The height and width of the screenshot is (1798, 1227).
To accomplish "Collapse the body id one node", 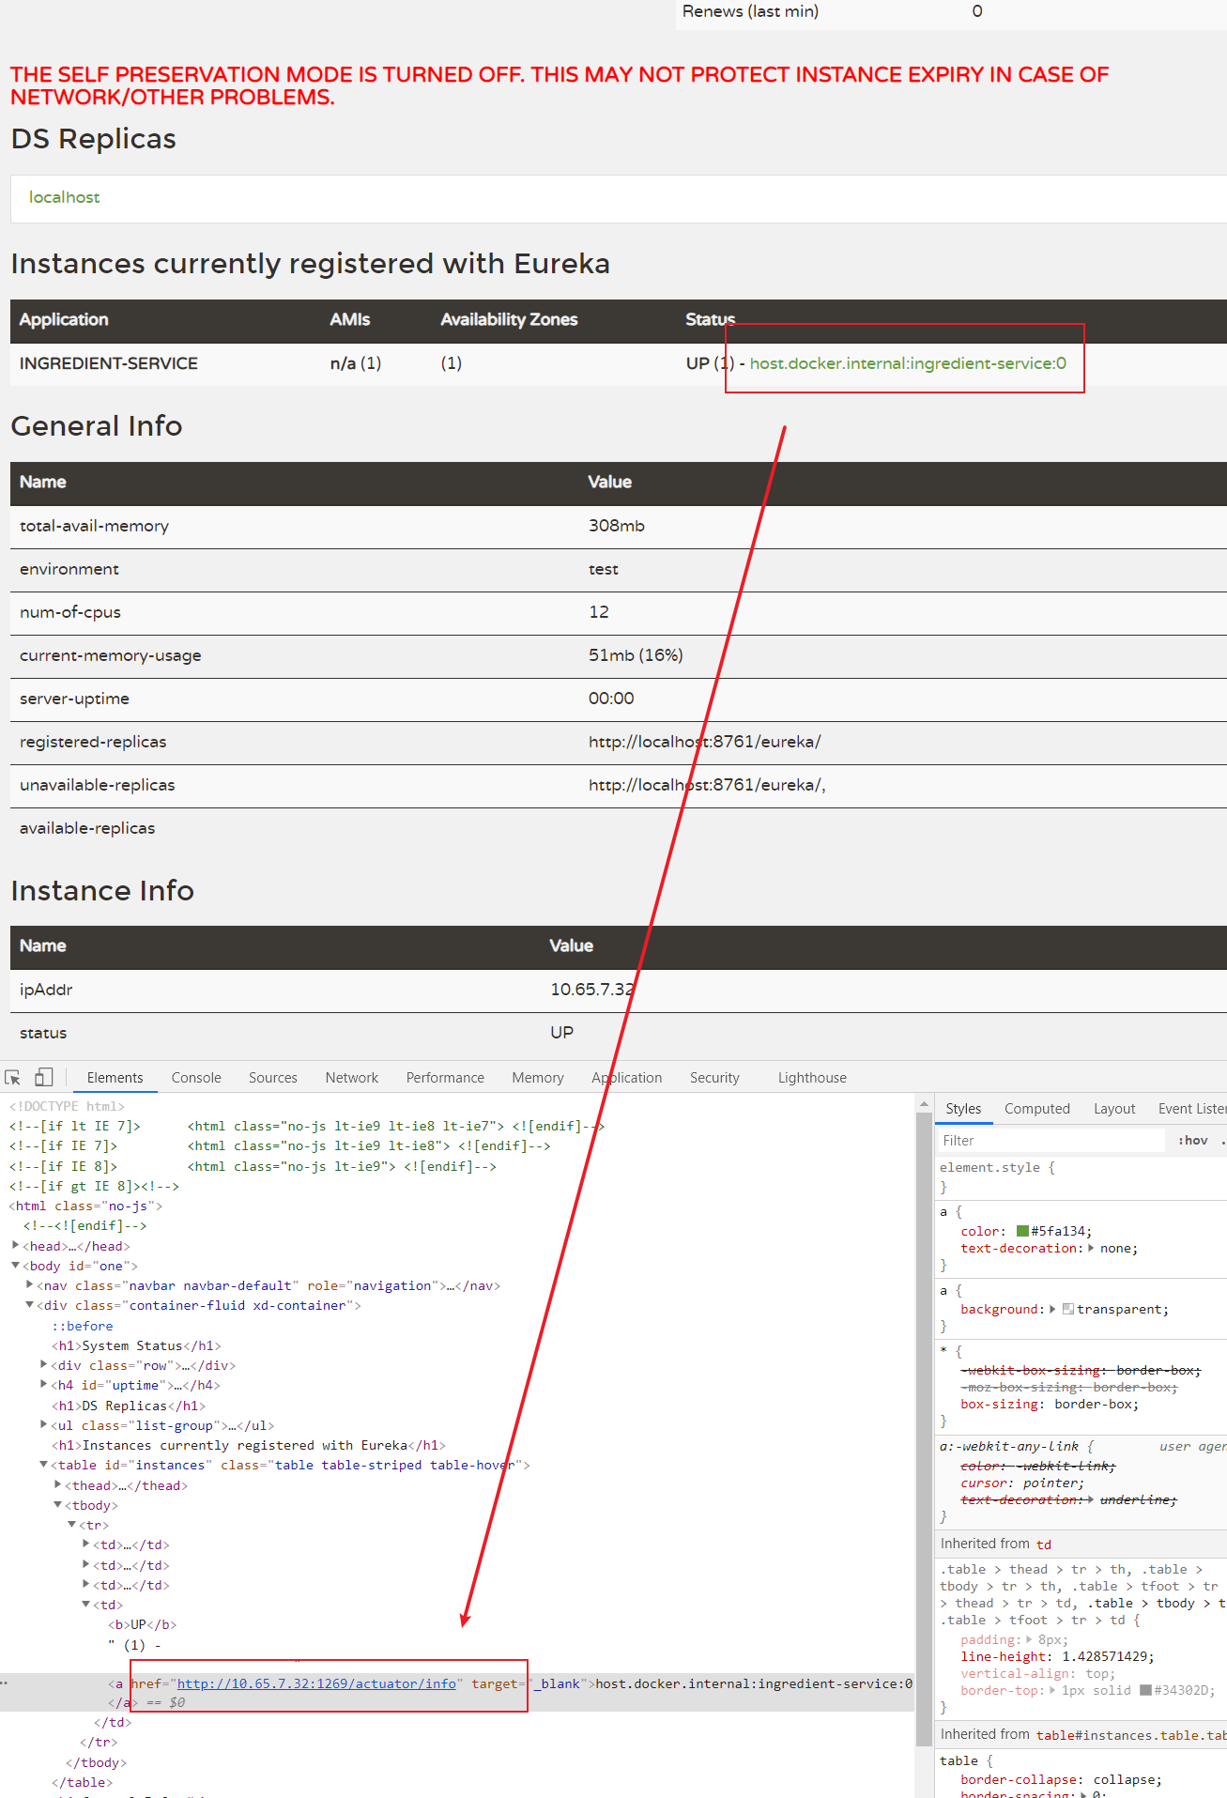I will tap(16, 1266).
